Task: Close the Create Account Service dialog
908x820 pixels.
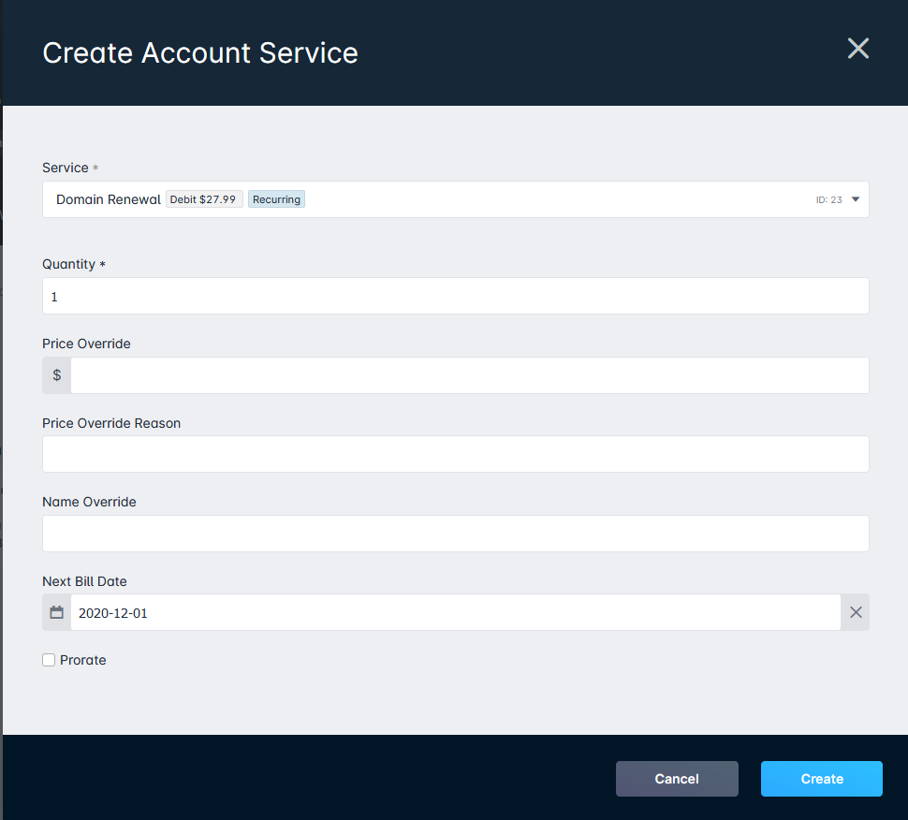Action: tap(857, 49)
